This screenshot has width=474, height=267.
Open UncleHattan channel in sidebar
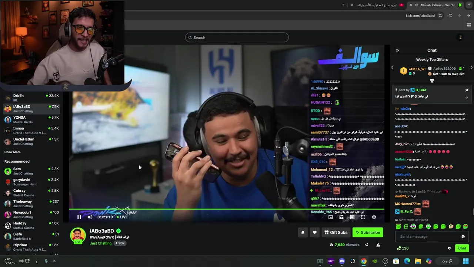pos(31,141)
